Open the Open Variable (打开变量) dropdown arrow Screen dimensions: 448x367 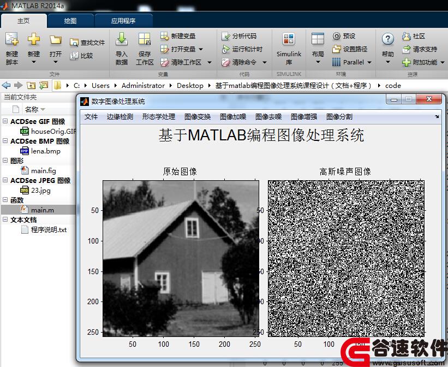point(201,49)
